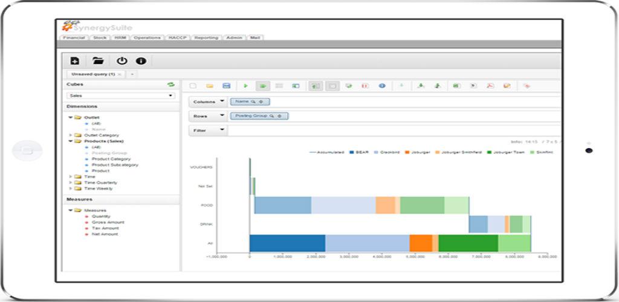Collapse the Measures folder

[x=71, y=211]
